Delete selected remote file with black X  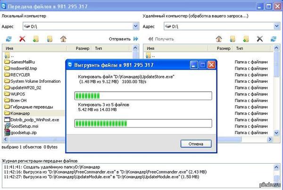click(260, 39)
